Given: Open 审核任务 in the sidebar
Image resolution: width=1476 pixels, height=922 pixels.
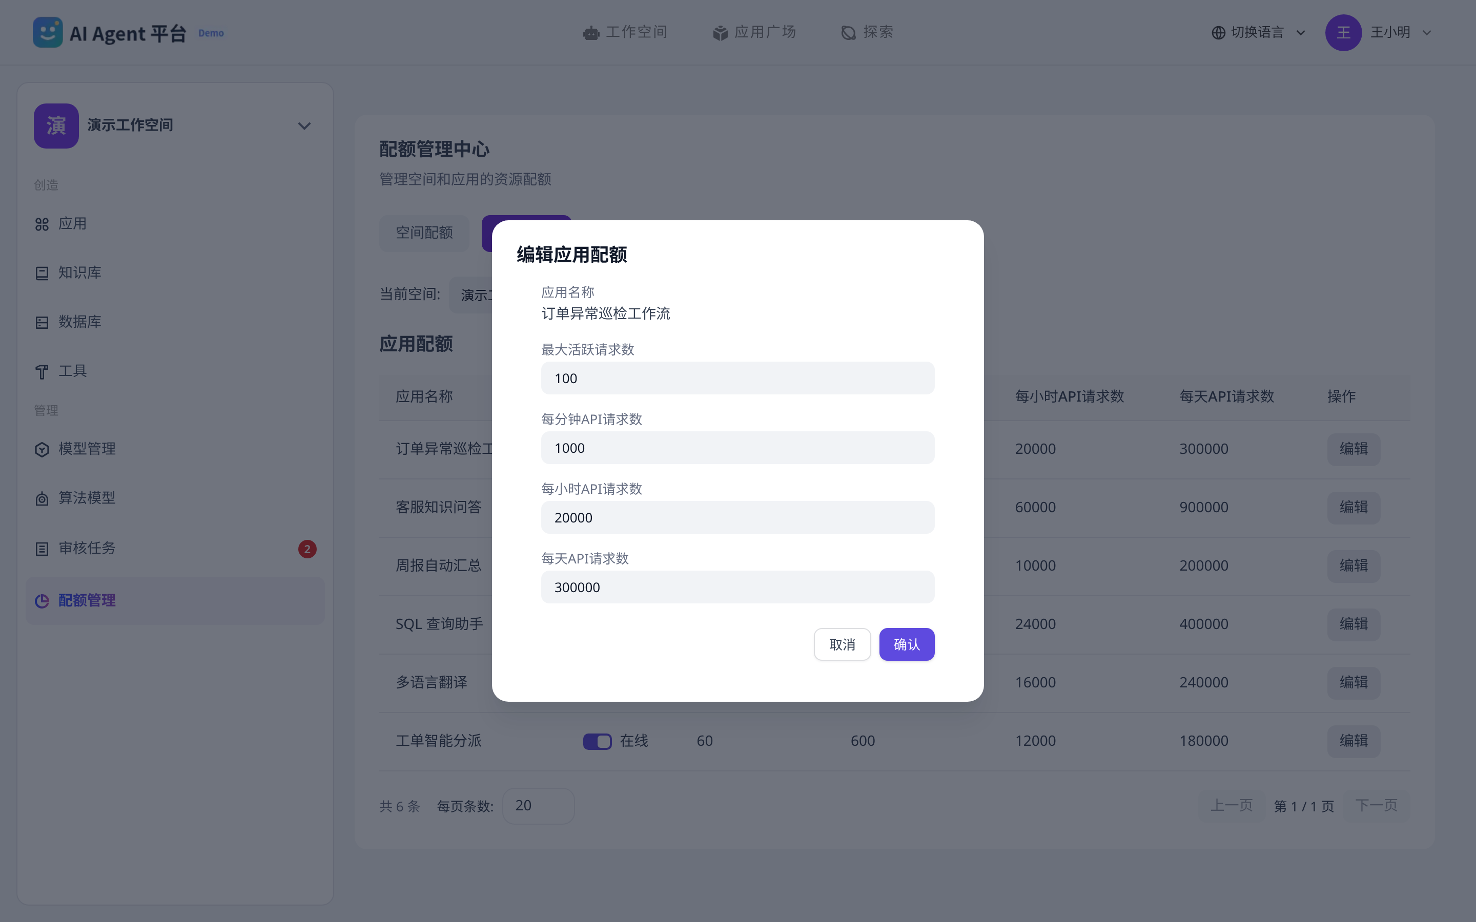Looking at the screenshot, I should click(175, 548).
